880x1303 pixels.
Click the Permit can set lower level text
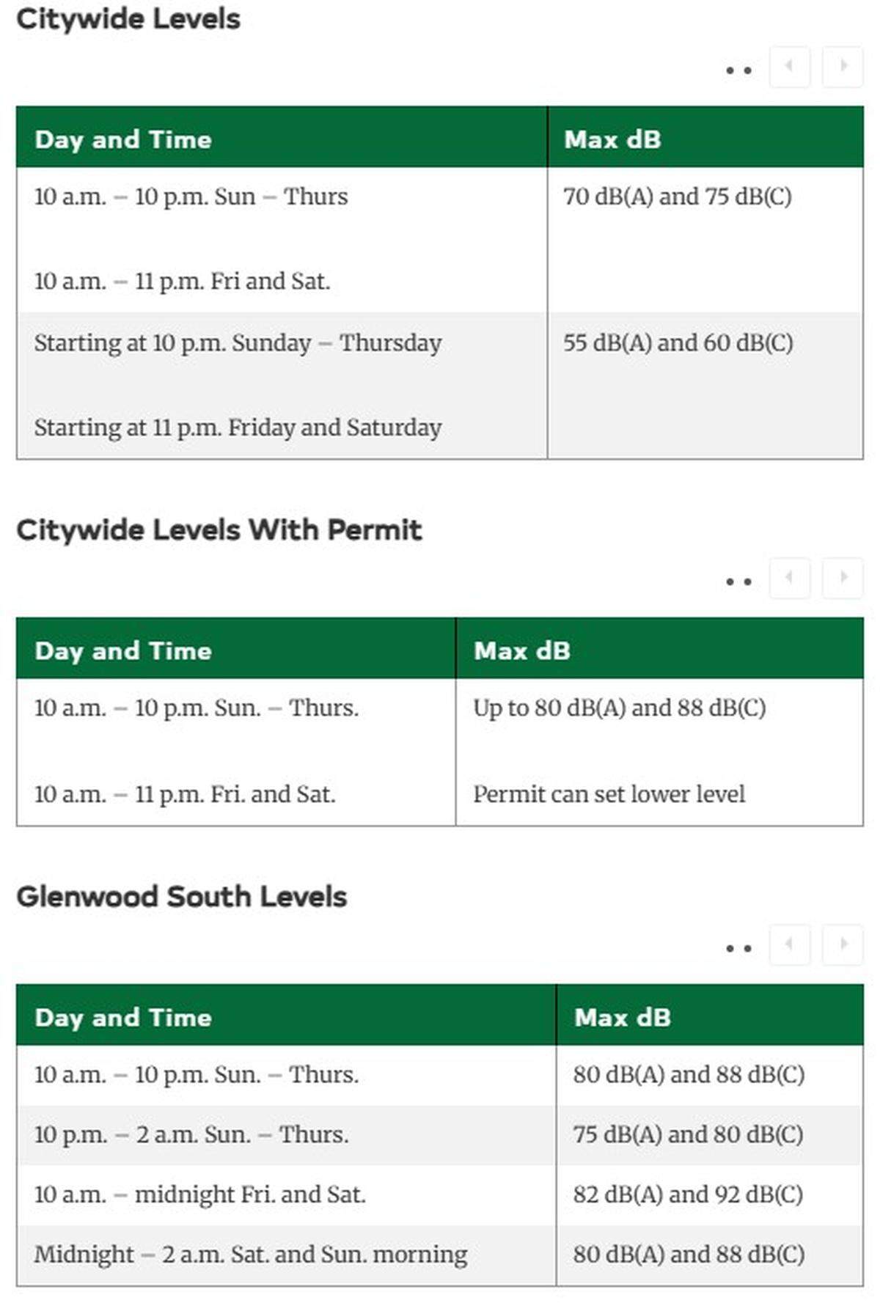[609, 794]
